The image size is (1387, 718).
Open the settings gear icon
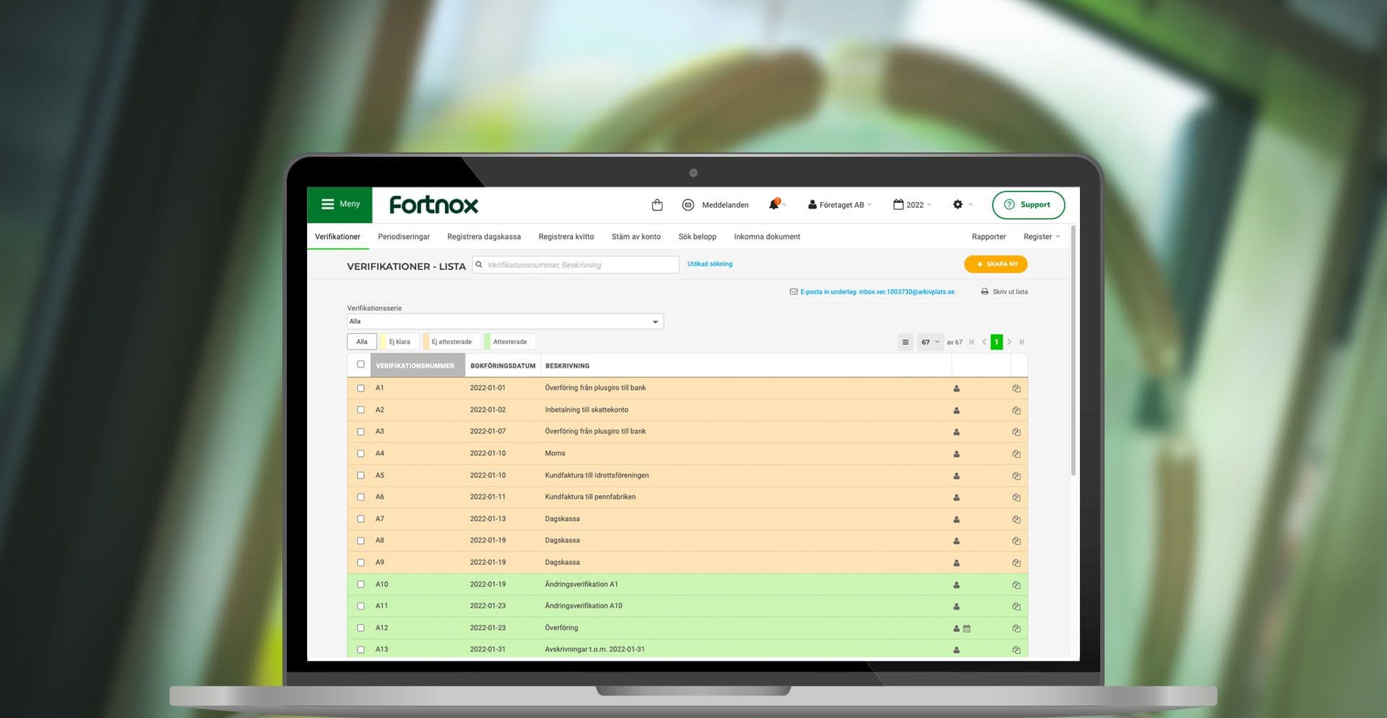958,204
